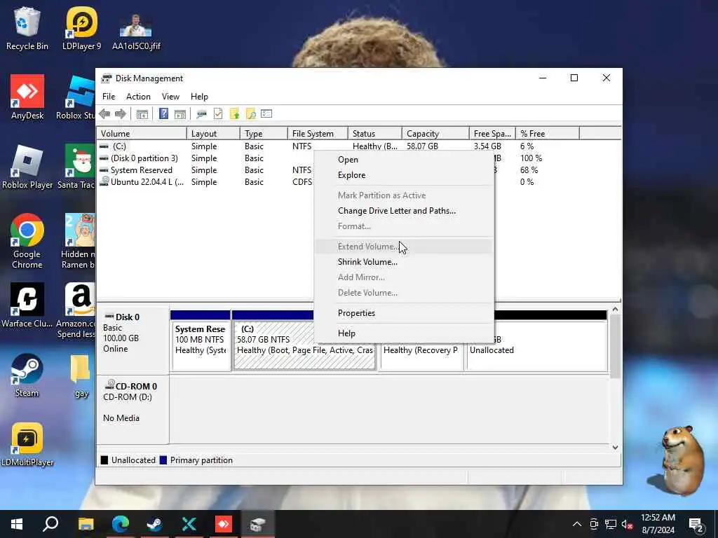Choose Open in the context menu

coord(404,160)
